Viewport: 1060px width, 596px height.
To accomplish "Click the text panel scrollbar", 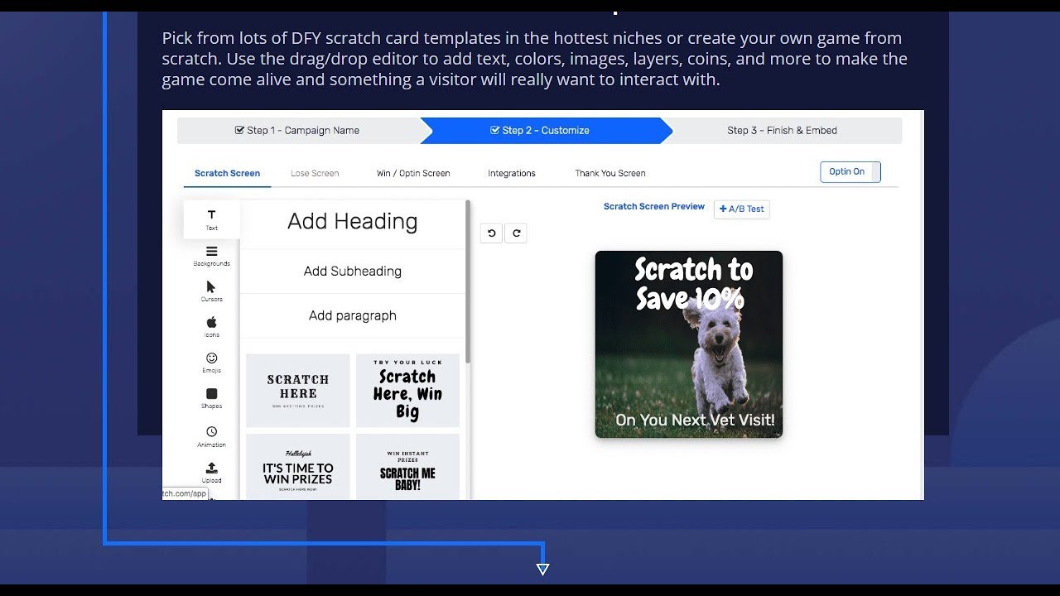I will click(x=468, y=281).
